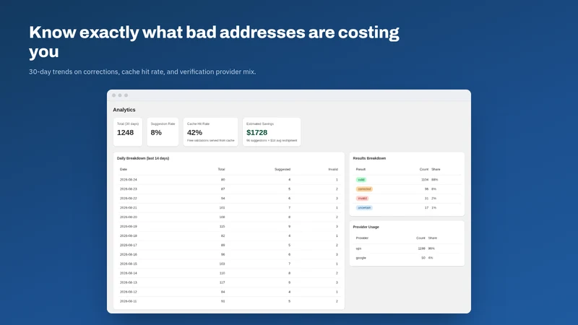Select the 2026-08-14 row date

(129, 274)
